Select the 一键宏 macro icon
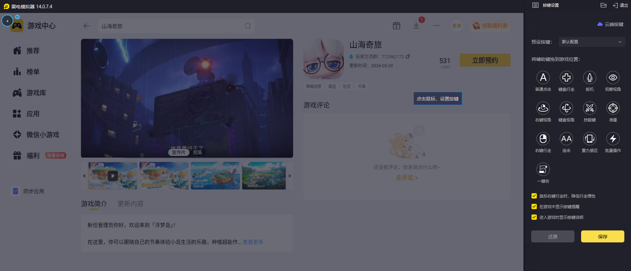The width and height of the screenshot is (631, 271). tap(543, 169)
